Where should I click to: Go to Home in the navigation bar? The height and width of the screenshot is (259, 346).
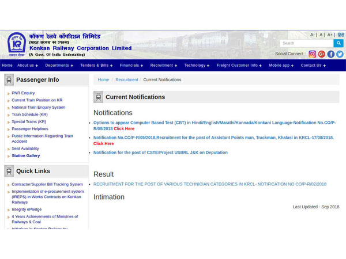tap(7, 66)
